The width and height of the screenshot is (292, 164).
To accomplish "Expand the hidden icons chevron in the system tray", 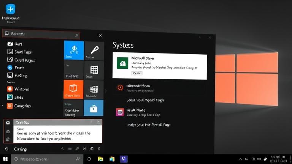I will pyautogui.click(x=240, y=159).
